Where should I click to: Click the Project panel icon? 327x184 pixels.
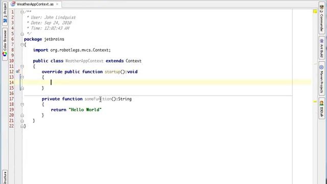[x=5, y=20]
